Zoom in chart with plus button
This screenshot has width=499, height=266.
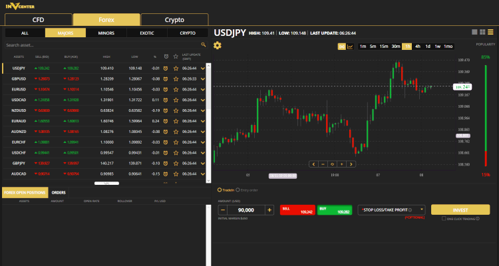click(x=342, y=164)
